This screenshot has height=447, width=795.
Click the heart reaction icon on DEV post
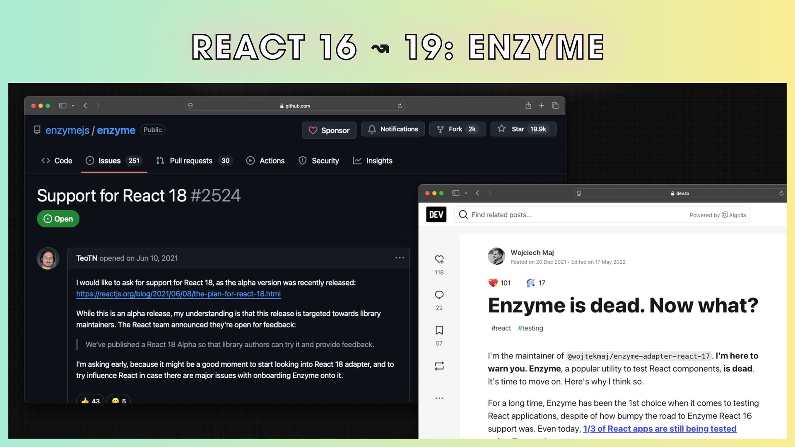pos(439,260)
